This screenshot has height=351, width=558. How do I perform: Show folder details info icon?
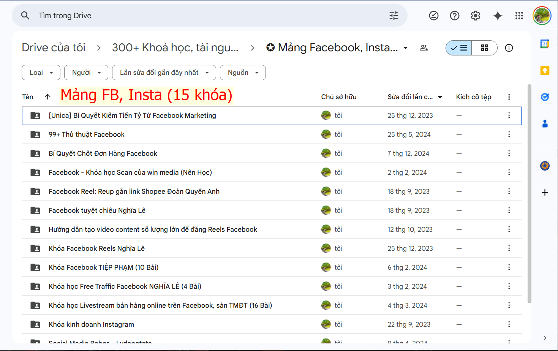[x=509, y=48]
